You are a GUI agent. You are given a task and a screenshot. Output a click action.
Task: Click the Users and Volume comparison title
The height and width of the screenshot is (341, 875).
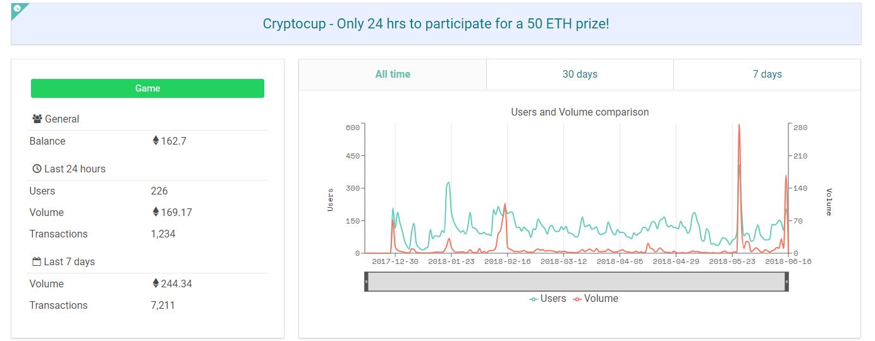pyautogui.click(x=580, y=112)
